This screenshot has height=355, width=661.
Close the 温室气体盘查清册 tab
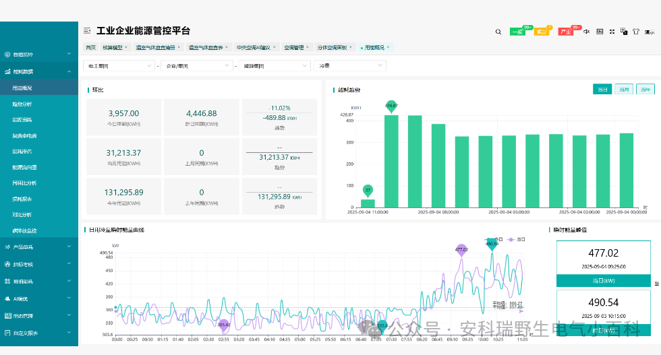pos(179,47)
